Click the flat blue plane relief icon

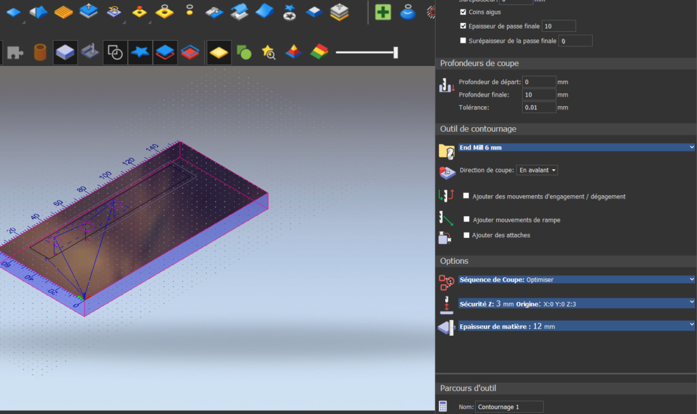[x=14, y=12]
